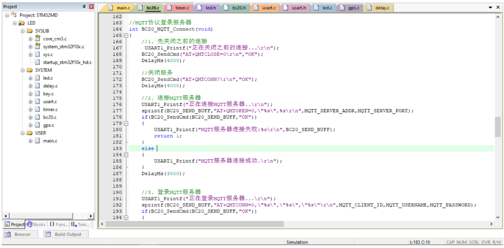Select the SYSTEM folder icon
This screenshot has height=248, width=504.
[x=30, y=70]
